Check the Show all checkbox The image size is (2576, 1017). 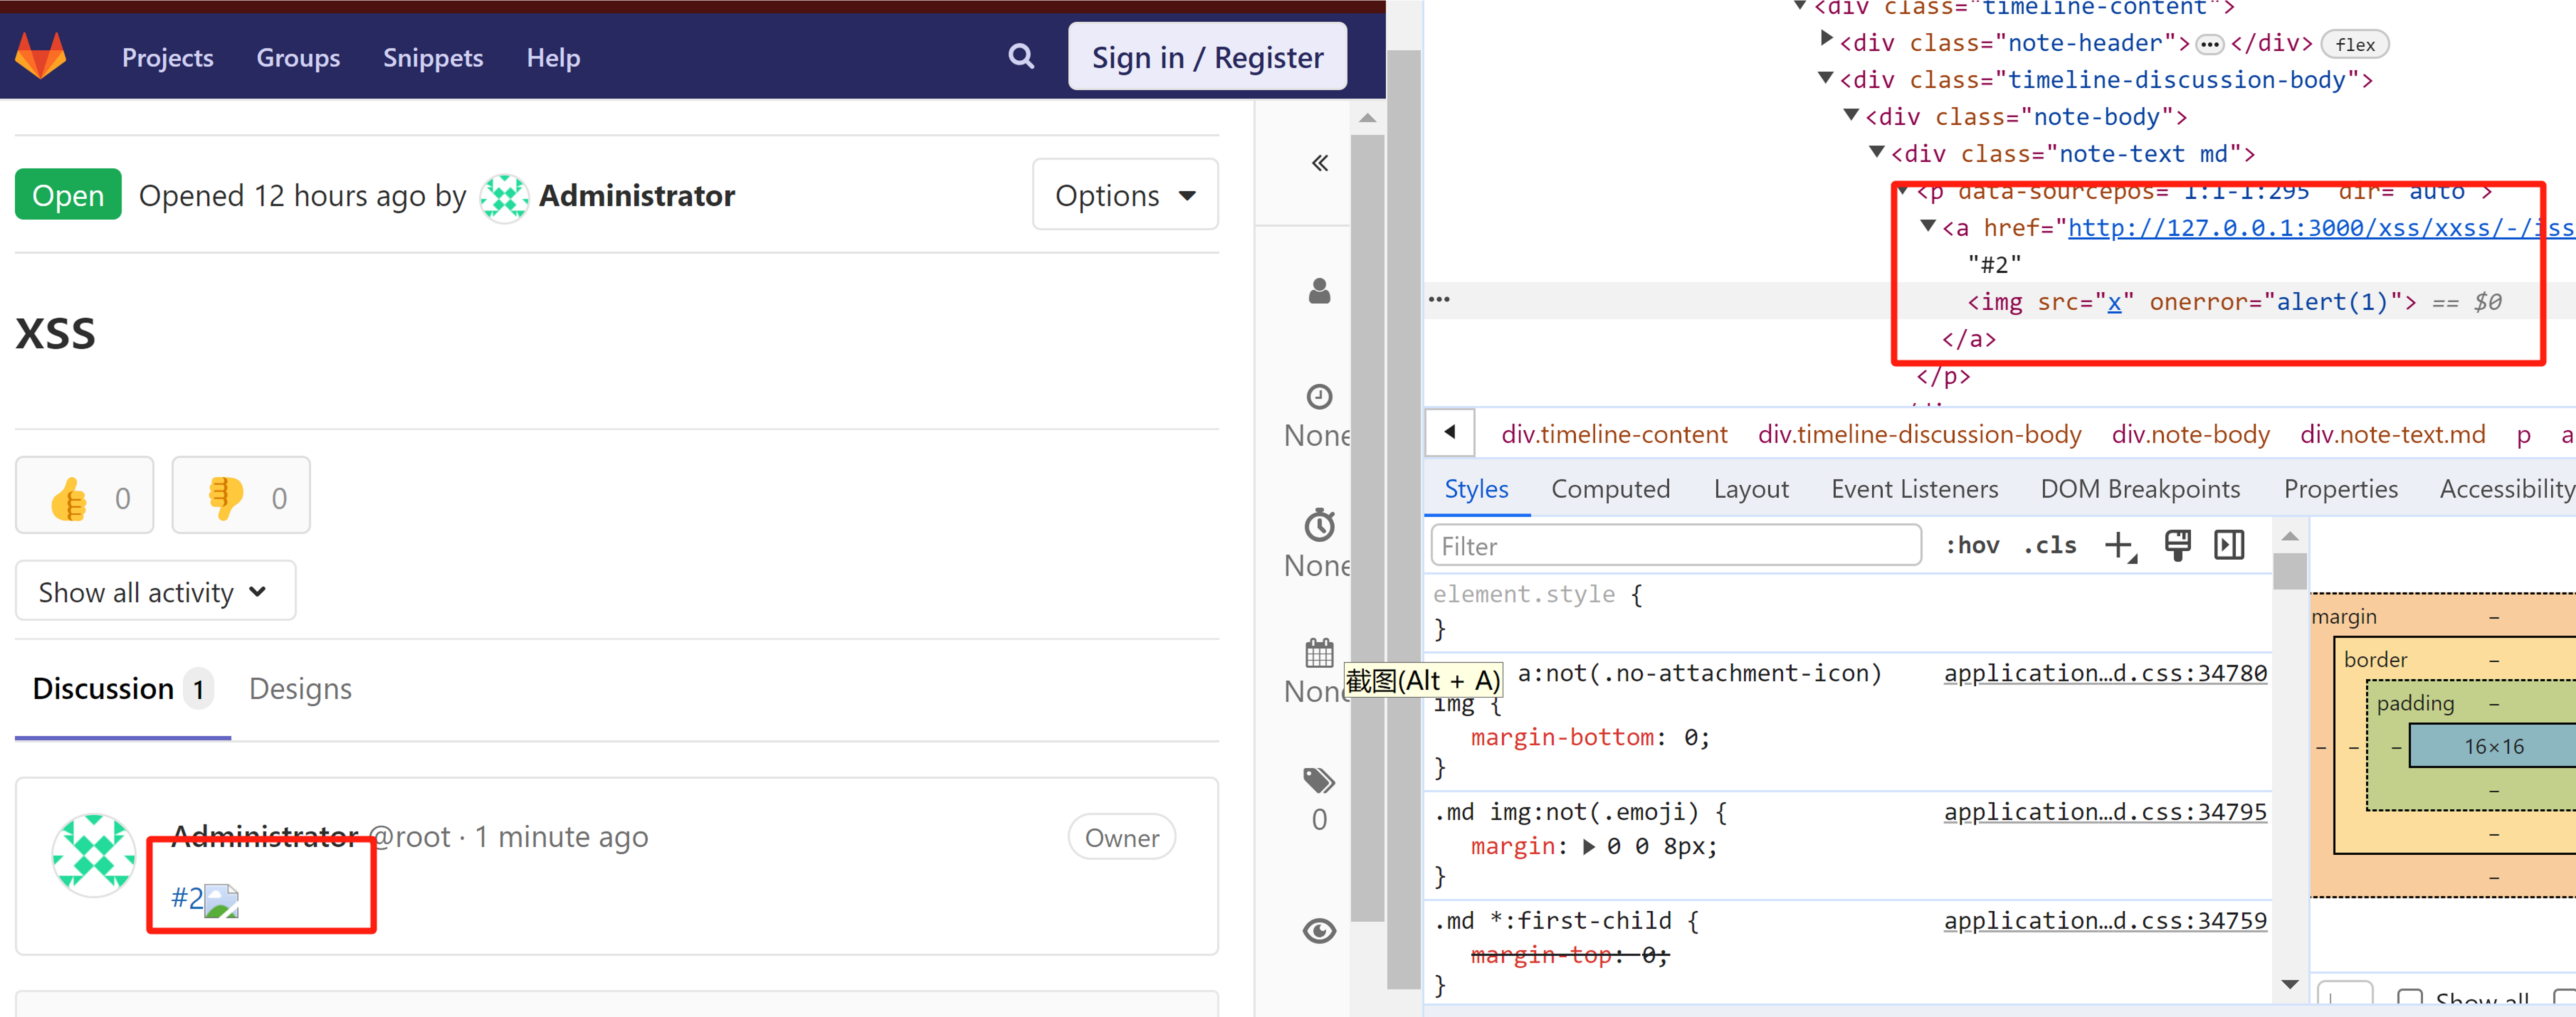pos(2410,999)
